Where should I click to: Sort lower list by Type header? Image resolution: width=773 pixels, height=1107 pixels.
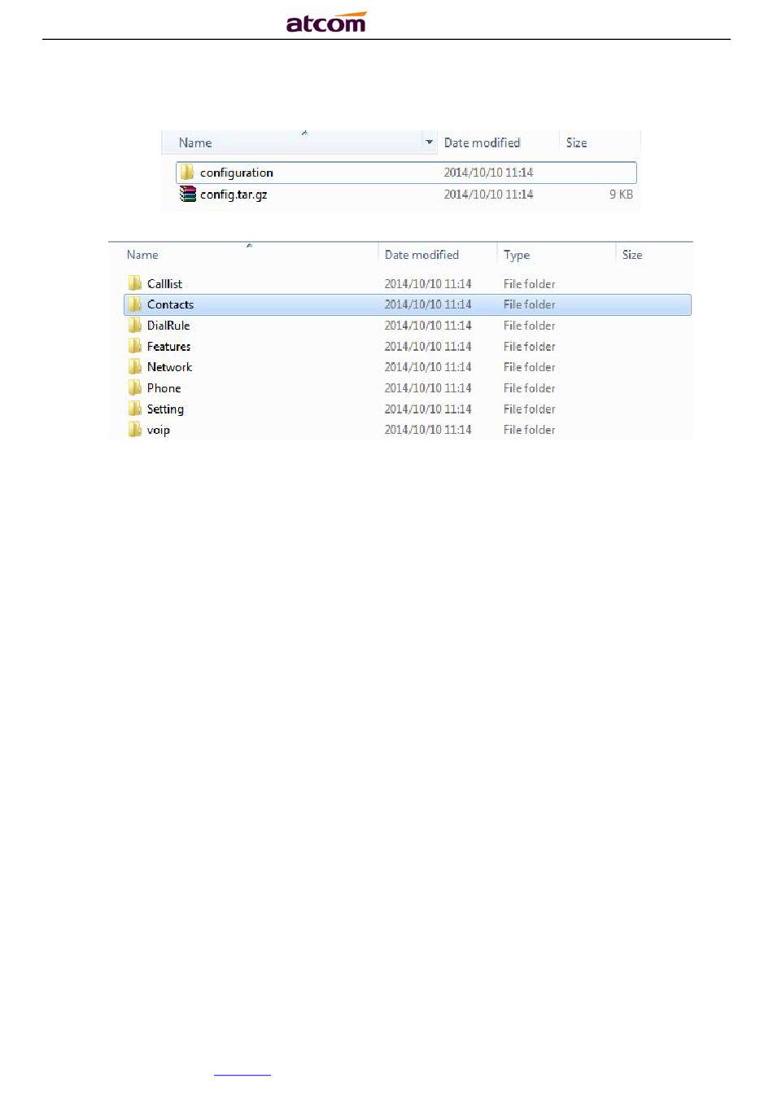point(517,255)
